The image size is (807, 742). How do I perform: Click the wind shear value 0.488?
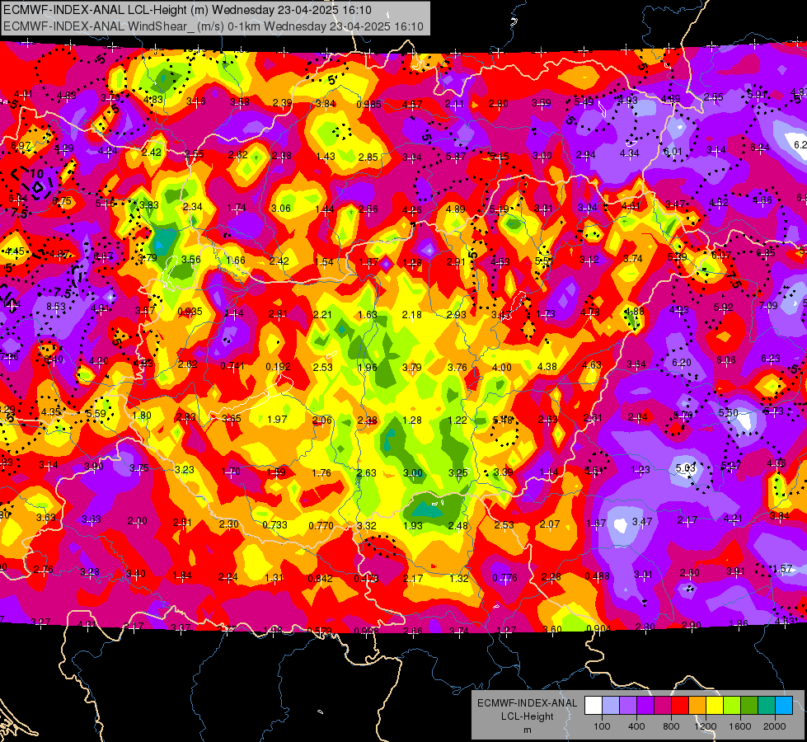[597, 575]
